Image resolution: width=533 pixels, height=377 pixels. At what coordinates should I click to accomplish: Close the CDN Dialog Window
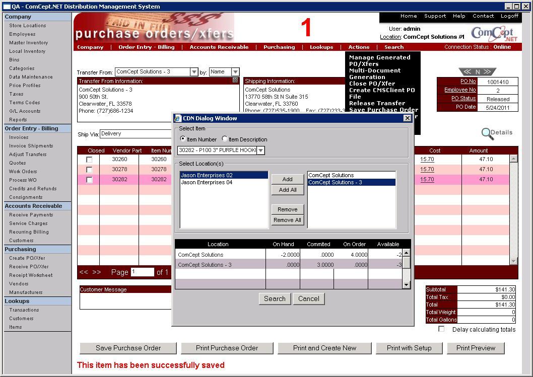coord(407,118)
